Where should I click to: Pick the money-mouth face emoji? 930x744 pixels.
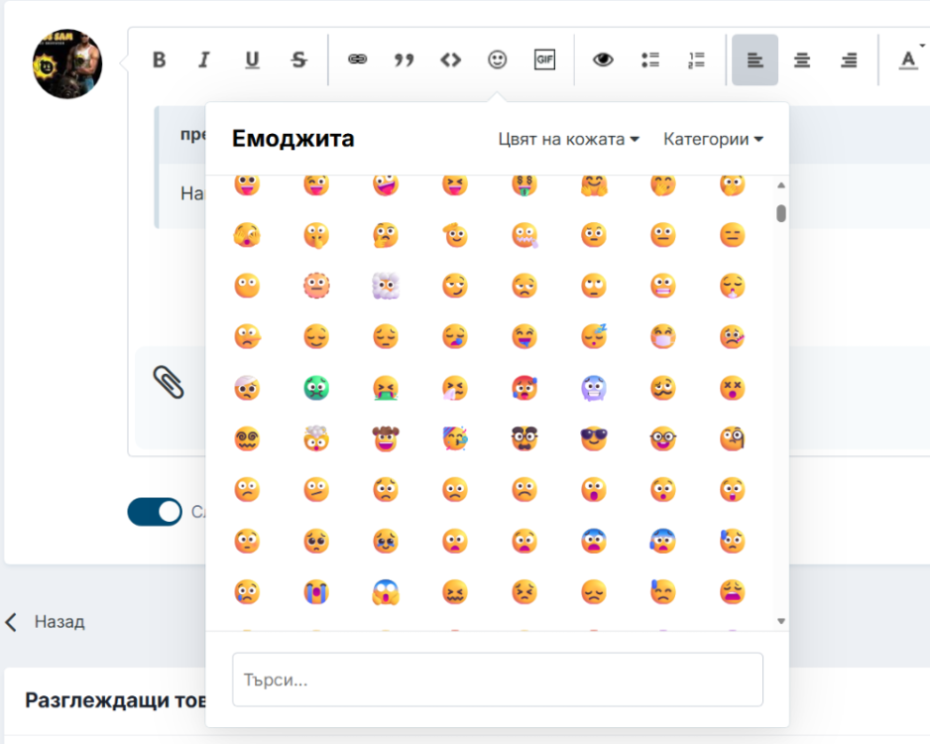coord(524,185)
